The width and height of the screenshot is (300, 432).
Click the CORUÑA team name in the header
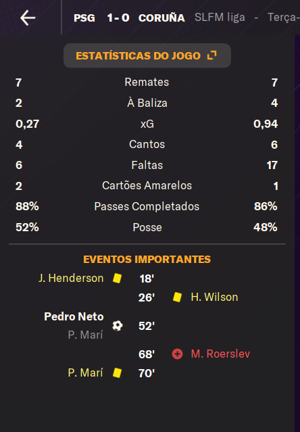161,18
